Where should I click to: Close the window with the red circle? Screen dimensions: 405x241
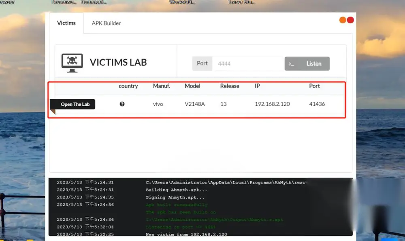click(x=350, y=20)
